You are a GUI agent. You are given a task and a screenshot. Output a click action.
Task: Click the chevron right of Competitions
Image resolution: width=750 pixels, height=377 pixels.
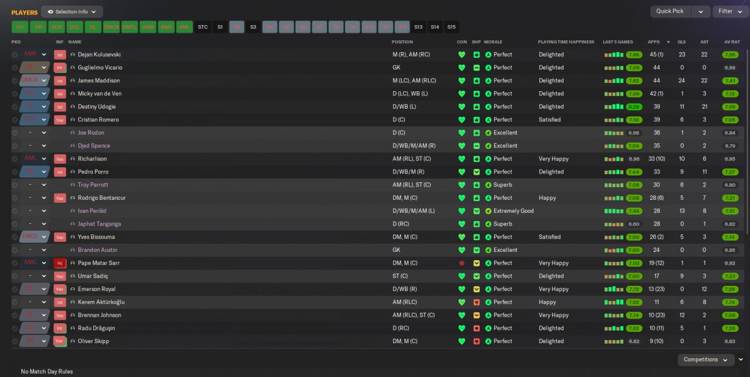click(x=741, y=359)
